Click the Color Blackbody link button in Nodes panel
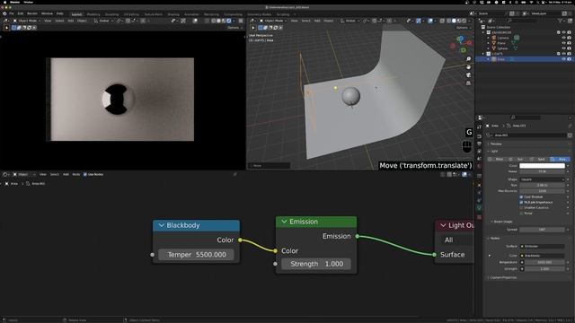575x323 pixels. 542,256
